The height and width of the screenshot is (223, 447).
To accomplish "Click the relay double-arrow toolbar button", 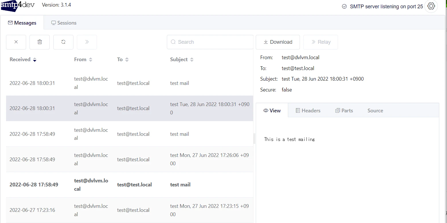I will click(x=87, y=42).
